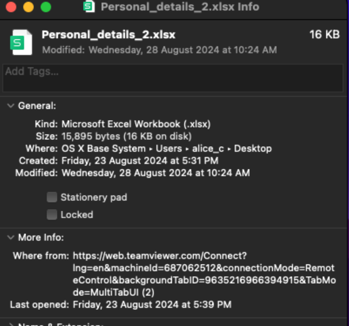Click the window title Personal_details_2.xlsx Info
The image size is (349, 326).
click(x=180, y=7)
